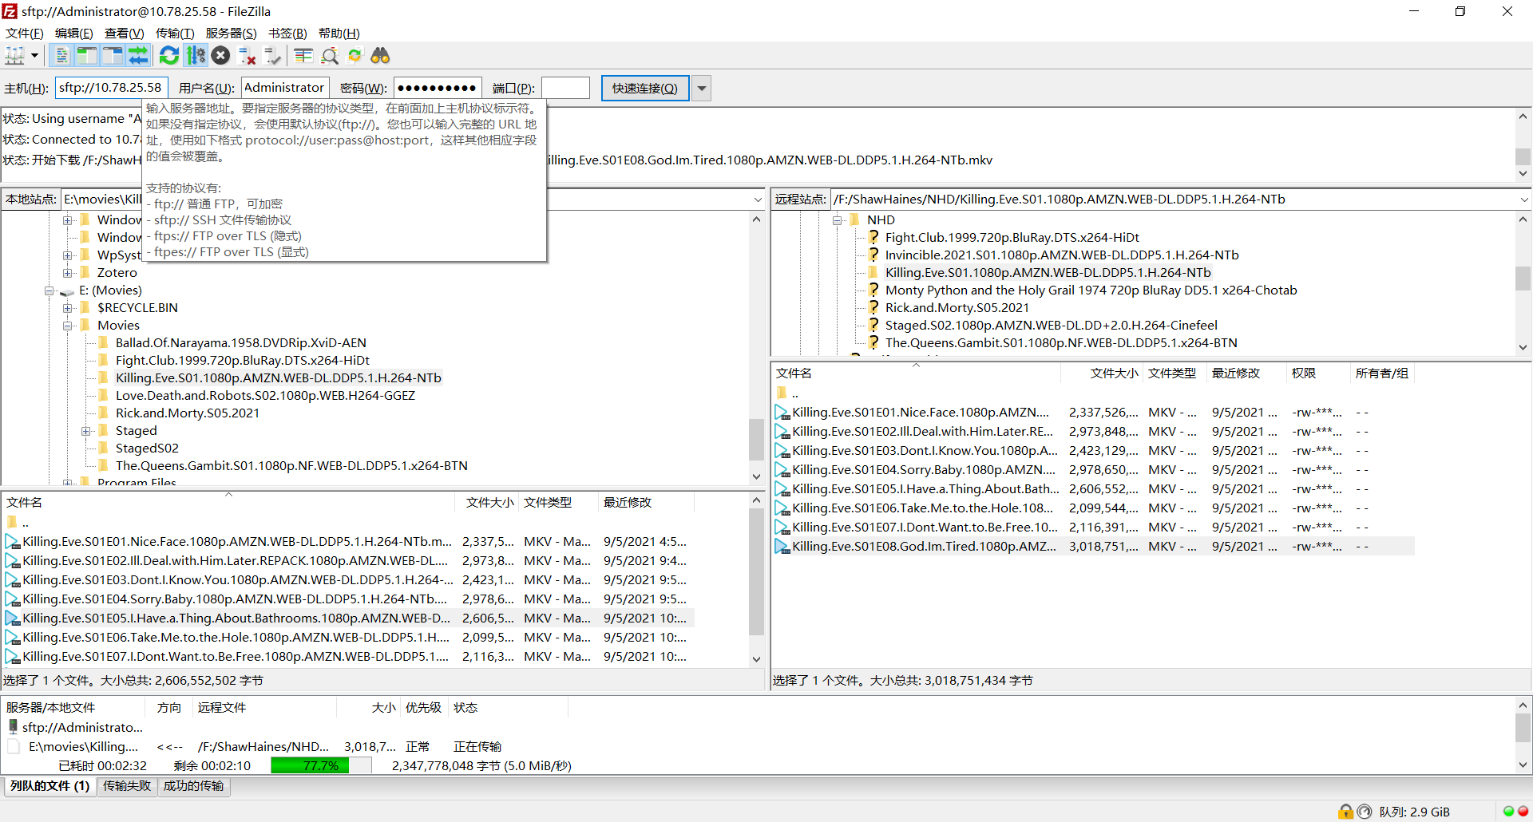Click the local tree vertical scrollbar thumb
The width and height of the screenshot is (1533, 822).
[x=756, y=440]
